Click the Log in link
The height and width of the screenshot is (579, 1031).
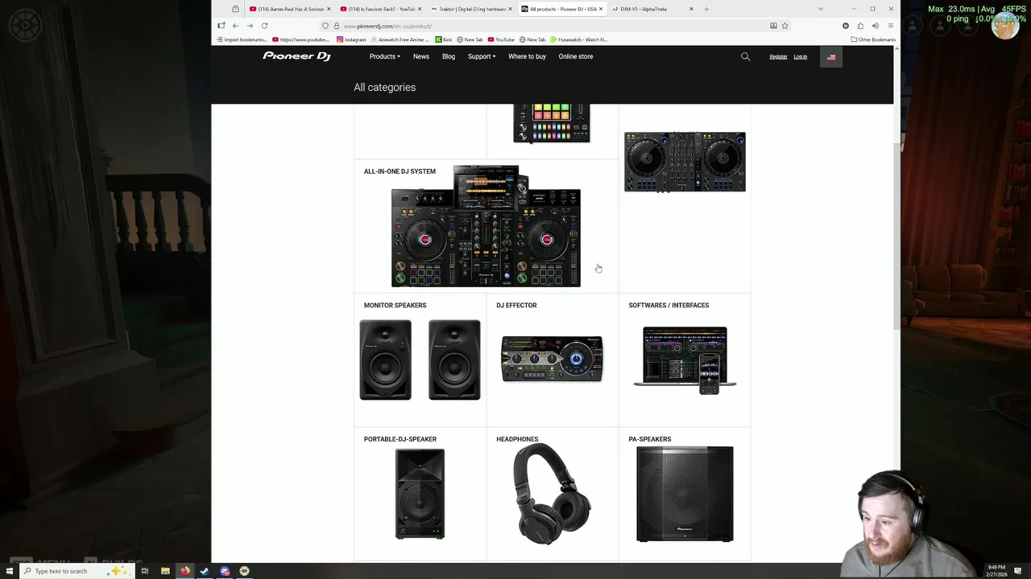tap(800, 57)
